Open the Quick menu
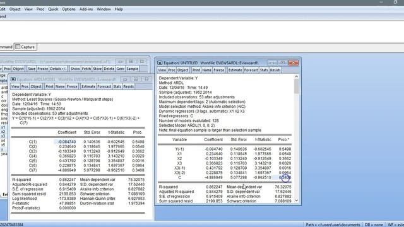Screen dimensions: 404x227 [x=53, y=9]
